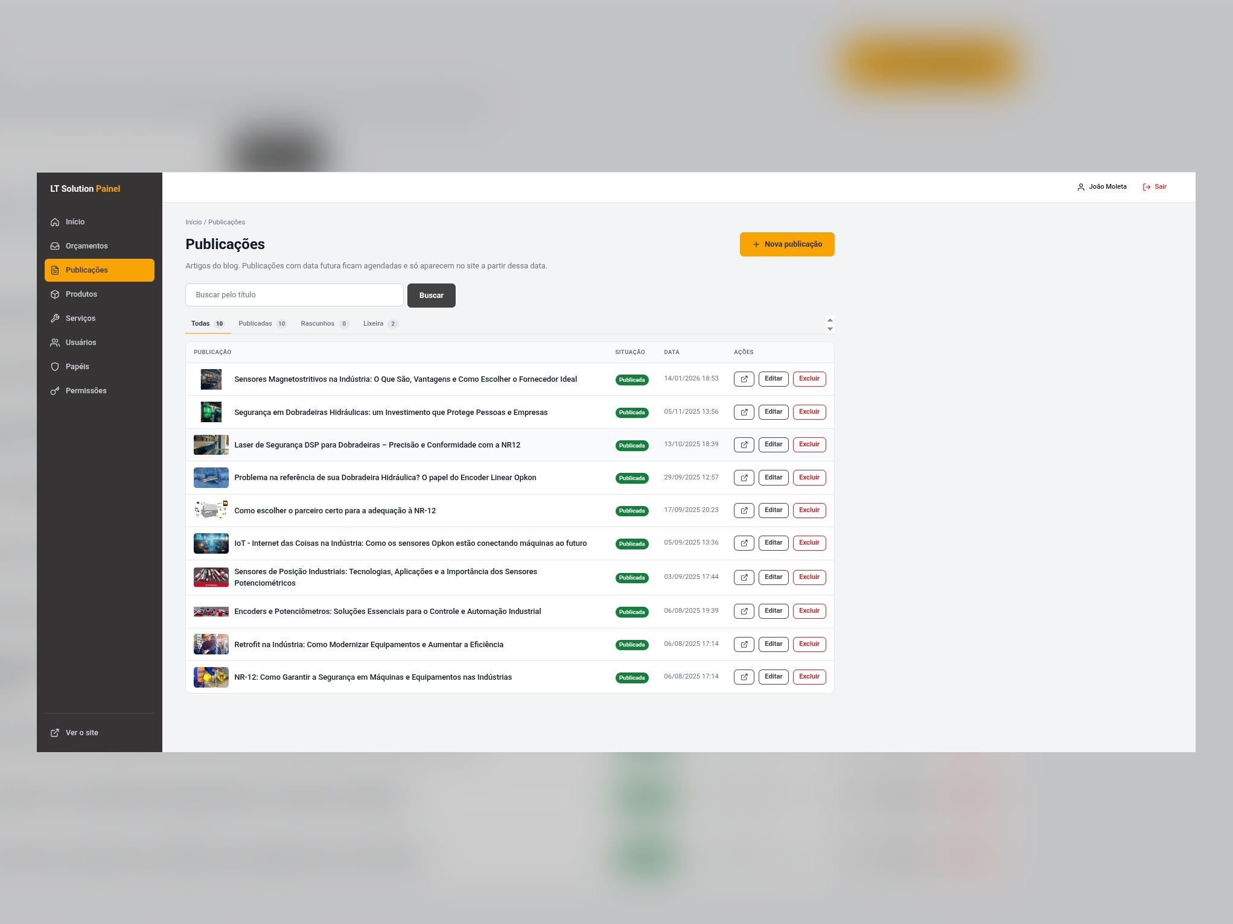
Task: Click the Serviços wrench icon
Action: [55, 318]
